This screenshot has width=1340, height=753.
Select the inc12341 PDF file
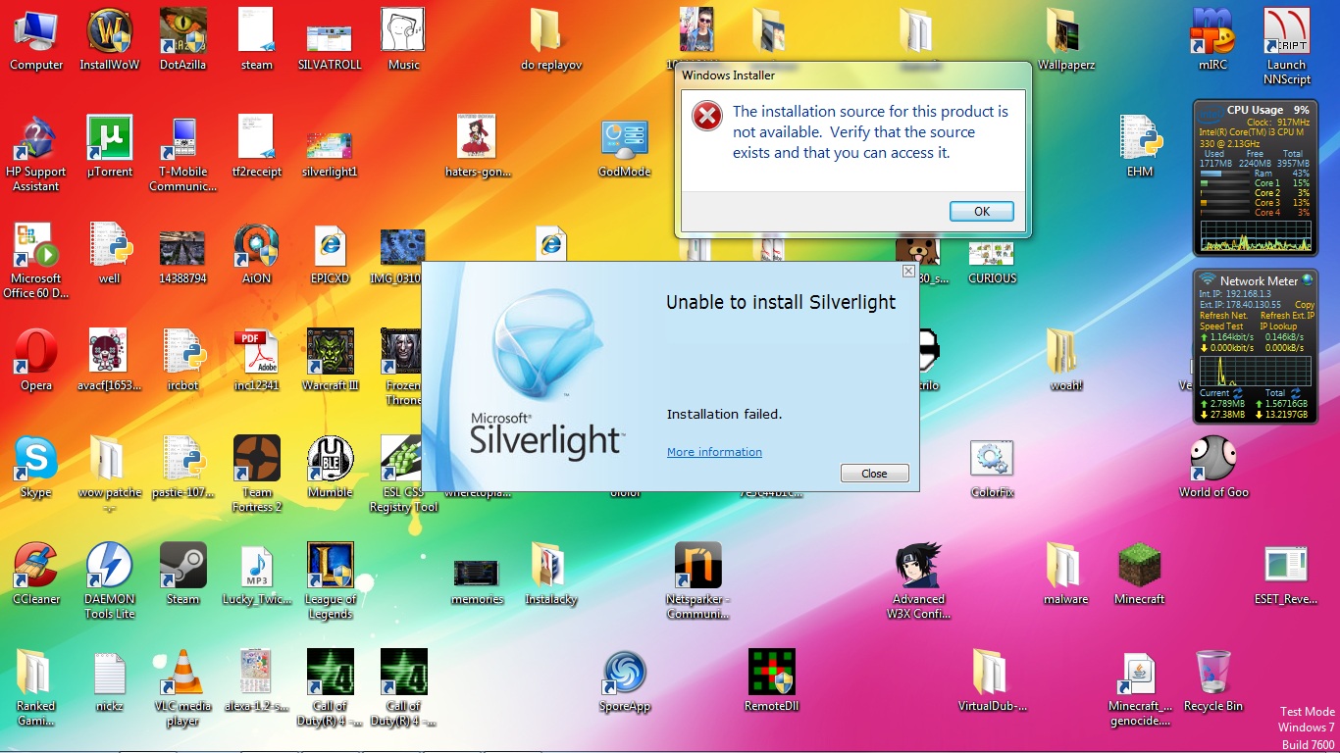point(256,360)
